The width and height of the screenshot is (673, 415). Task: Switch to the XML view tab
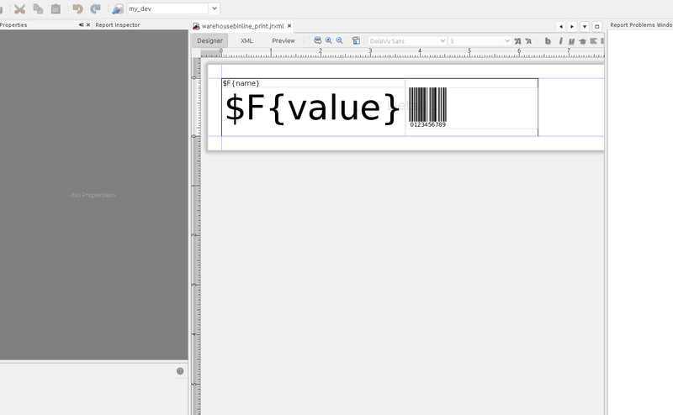coord(246,40)
